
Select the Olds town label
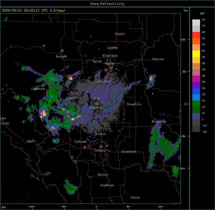pyautogui.click(x=97, y=98)
